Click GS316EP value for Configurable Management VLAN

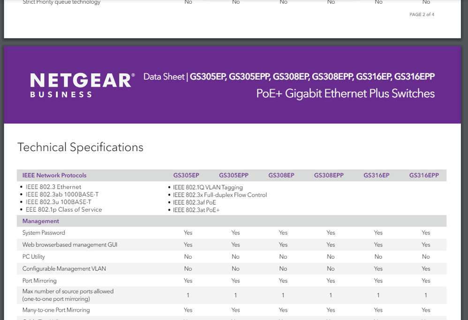tap(378, 269)
